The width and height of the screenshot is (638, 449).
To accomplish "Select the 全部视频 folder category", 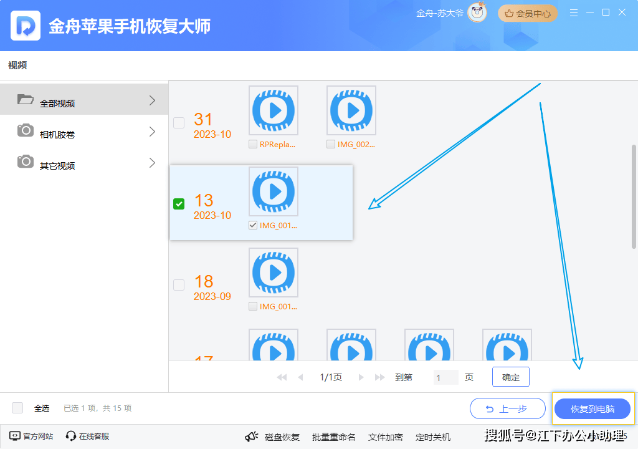I will (84, 99).
